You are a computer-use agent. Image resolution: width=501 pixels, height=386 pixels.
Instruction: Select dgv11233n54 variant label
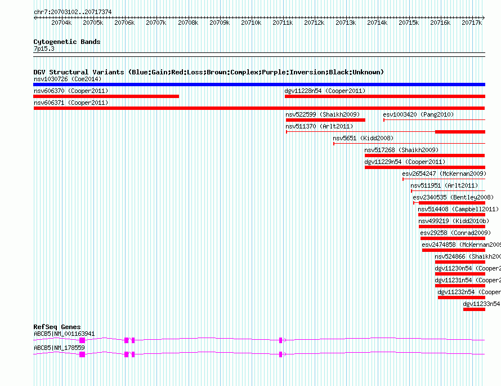tap(481, 304)
